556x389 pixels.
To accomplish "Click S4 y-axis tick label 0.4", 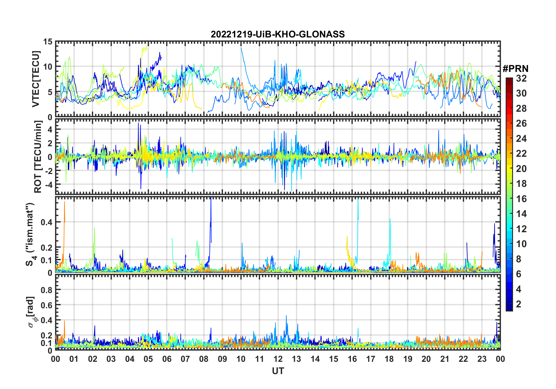I will point(47,222).
